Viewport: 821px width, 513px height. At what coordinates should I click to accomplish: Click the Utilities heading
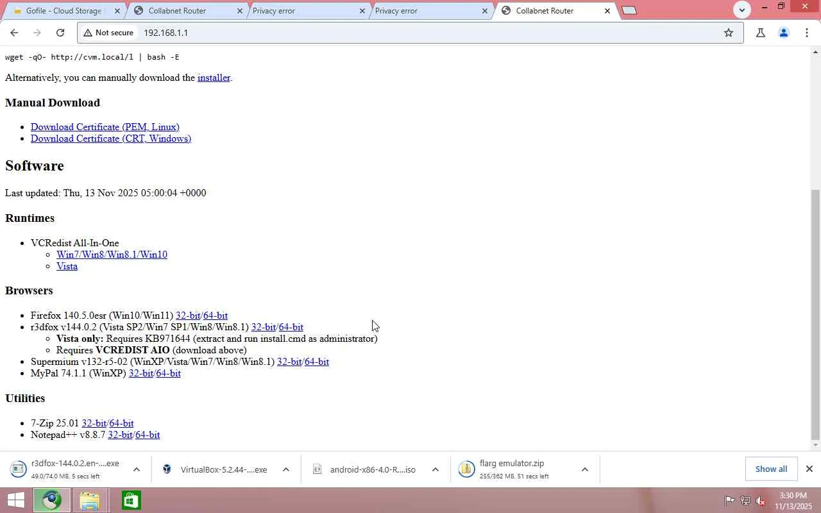[x=25, y=398]
